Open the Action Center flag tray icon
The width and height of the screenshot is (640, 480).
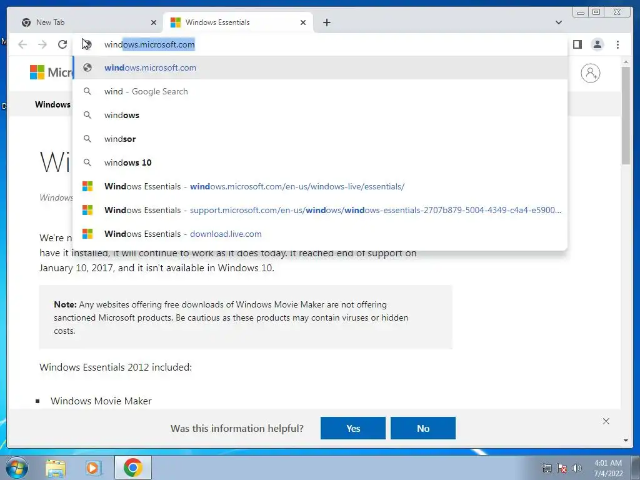click(x=562, y=468)
